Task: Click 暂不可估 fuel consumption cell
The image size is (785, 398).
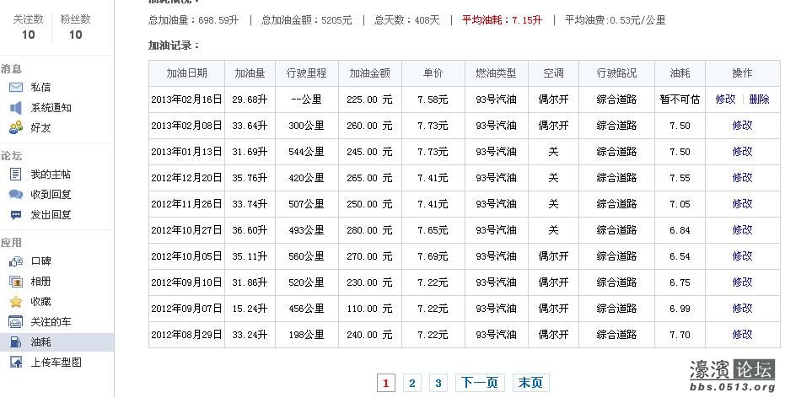Action: [x=680, y=99]
